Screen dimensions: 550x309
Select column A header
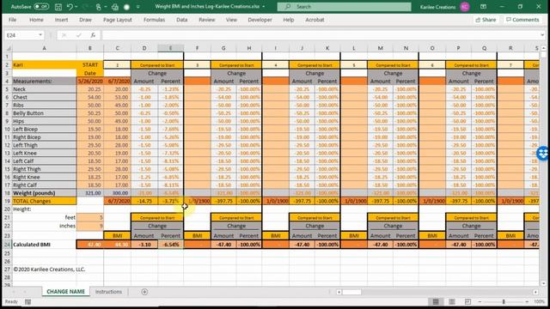coord(44,48)
